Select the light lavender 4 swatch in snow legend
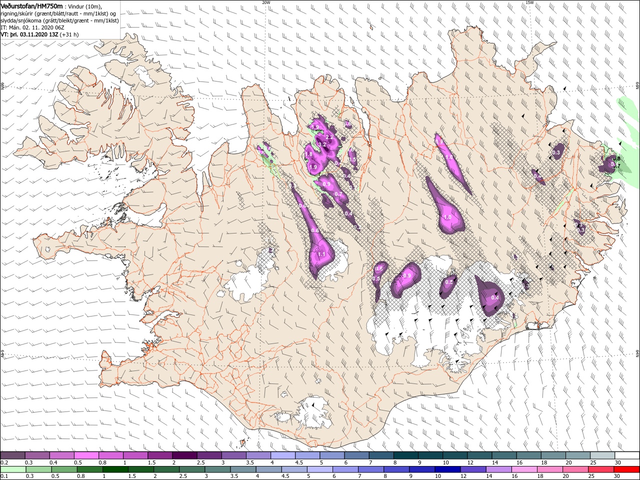The height and width of the screenshot is (480, 640). pos(282,455)
